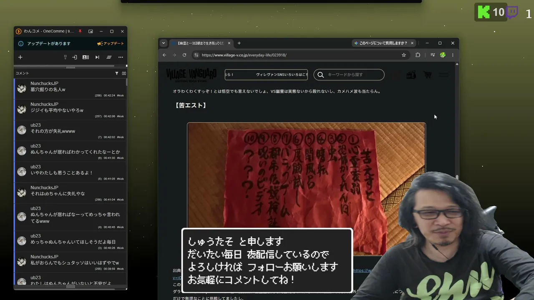Open the store icon in Village Vanguard header

(x=411, y=75)
